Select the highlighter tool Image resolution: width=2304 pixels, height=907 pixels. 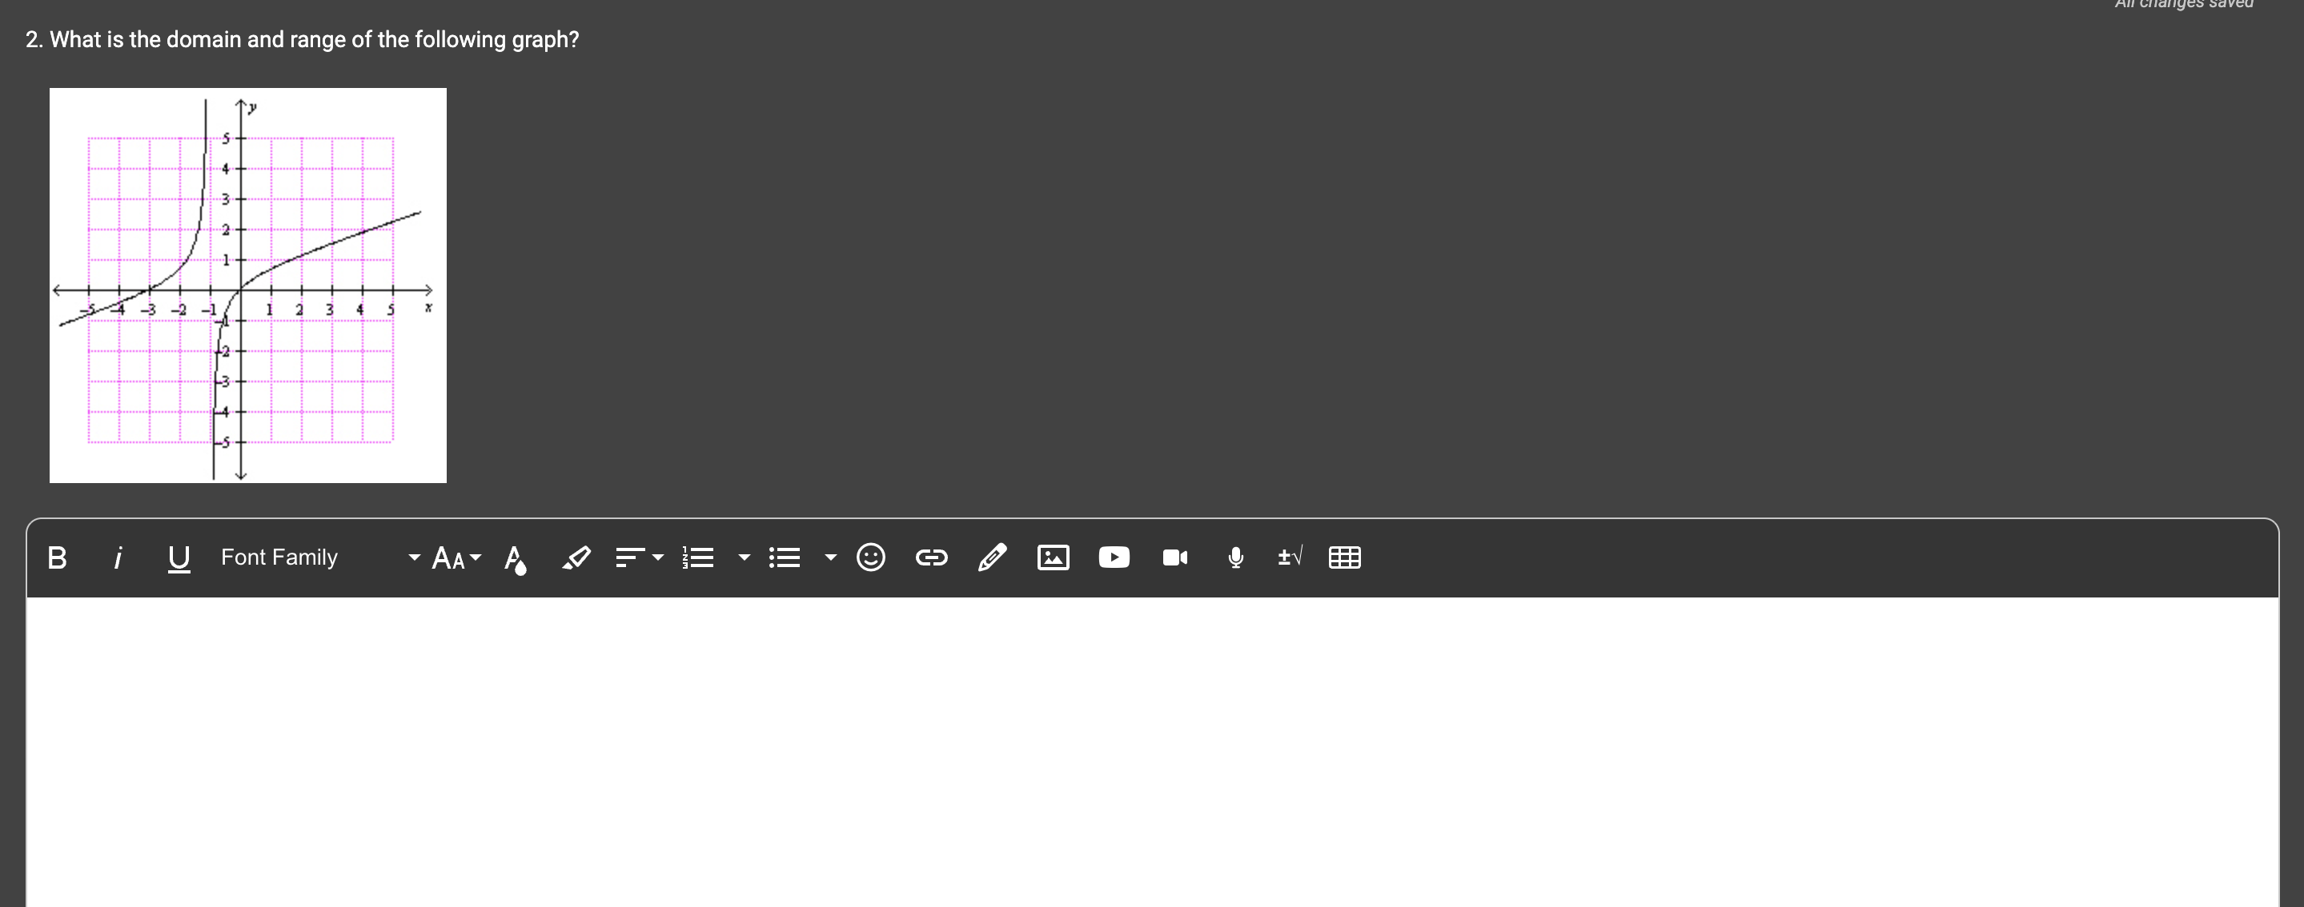coord(576,557)
